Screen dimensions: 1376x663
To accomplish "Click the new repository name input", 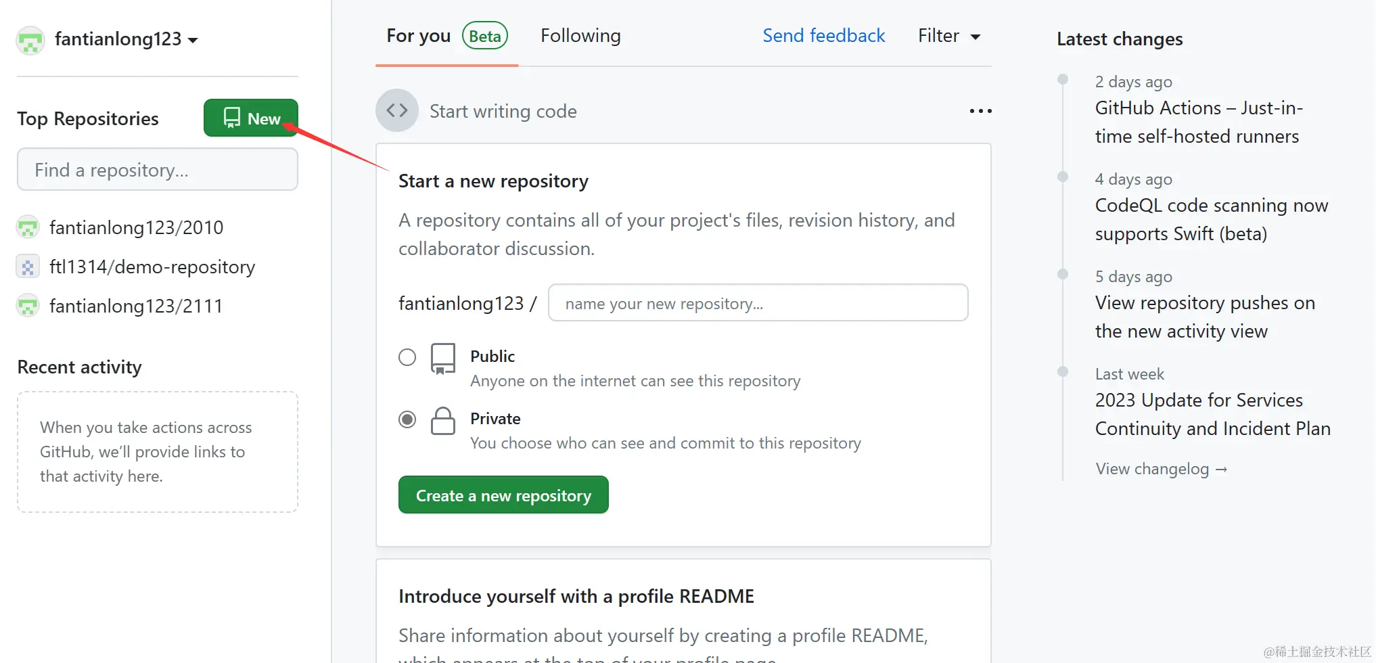I will pos(758,303).
